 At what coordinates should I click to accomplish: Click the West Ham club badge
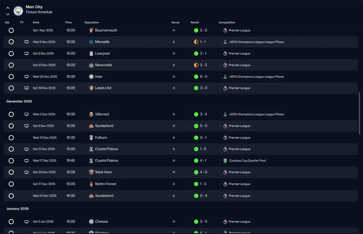click(91, 172)
